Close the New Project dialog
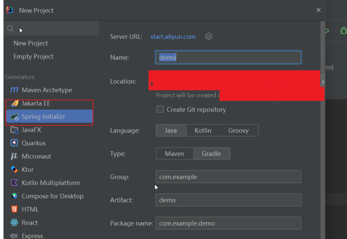 point(319,10)
